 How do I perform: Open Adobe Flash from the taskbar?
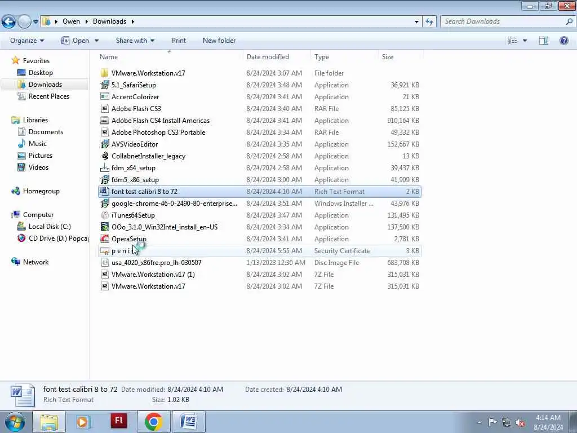click(x=119, y=421)
